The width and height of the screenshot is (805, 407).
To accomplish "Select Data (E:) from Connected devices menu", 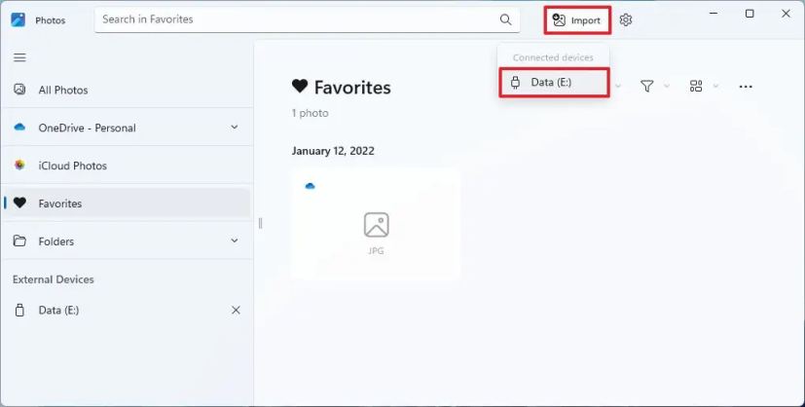I will (553, 83).
